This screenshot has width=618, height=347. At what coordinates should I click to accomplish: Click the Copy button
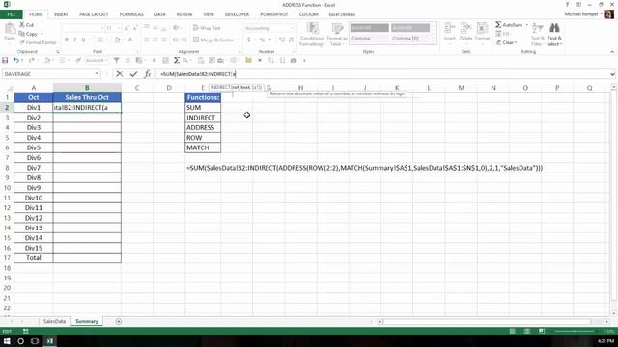[28, 34]
